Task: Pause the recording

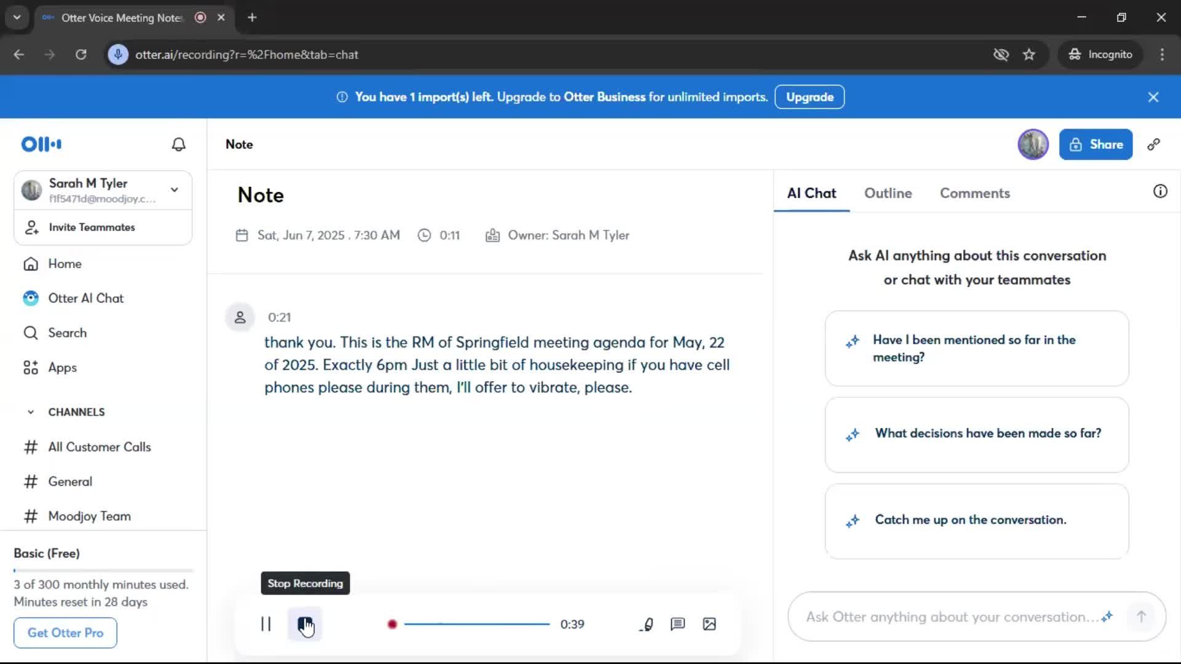Action: (266, 624)
